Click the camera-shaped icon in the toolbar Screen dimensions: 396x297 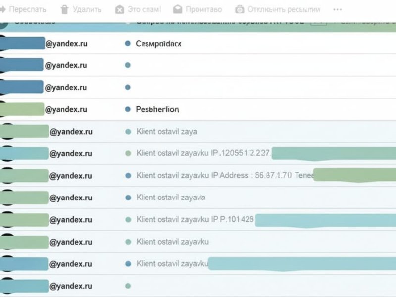point(240,9)
